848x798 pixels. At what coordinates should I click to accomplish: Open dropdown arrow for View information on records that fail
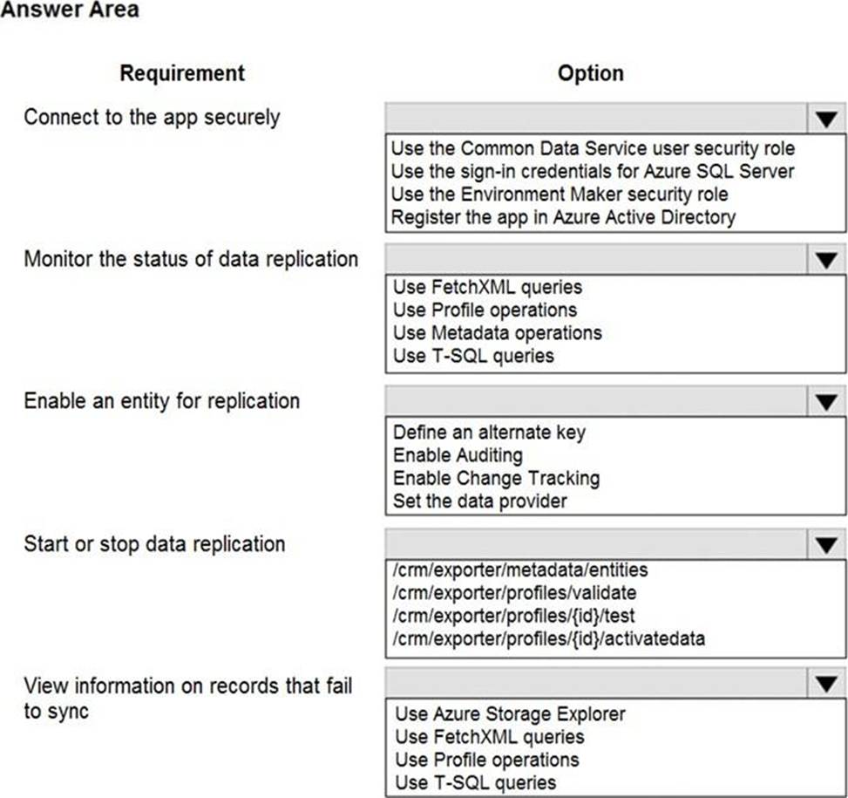[x=826, y=683]
